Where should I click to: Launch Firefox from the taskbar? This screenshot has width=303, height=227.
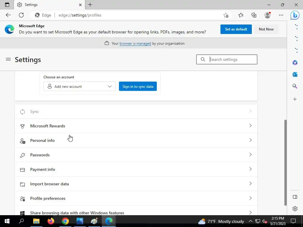tap(51, 221)
